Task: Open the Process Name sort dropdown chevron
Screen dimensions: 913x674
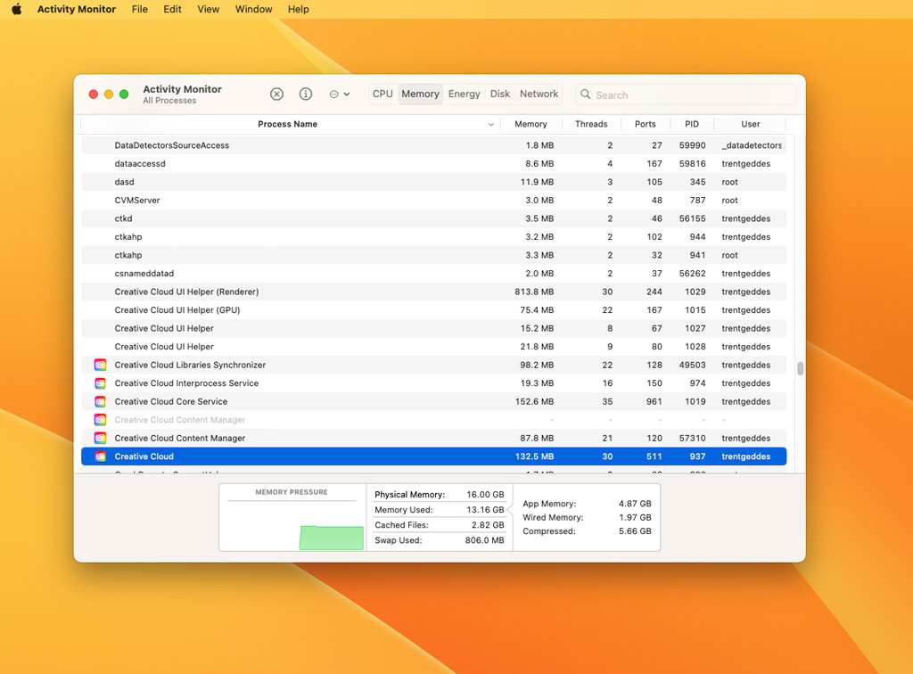Action: pos(490,124)
